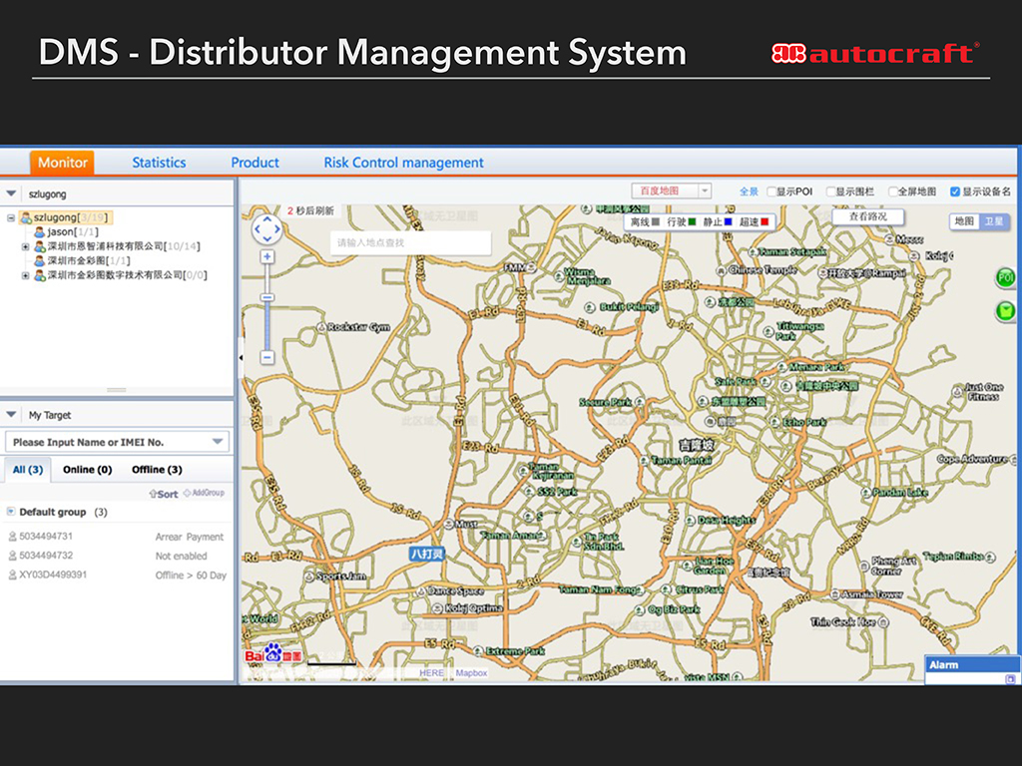Image resolution: width=1022 pixels, height=766 pixels.
Task: Click the 全景 panorama link
Action: pyautogui.click(x=749, y=191)
